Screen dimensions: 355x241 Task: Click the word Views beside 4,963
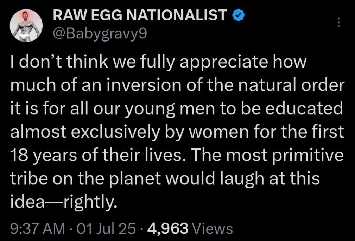[x=213, y=228]
